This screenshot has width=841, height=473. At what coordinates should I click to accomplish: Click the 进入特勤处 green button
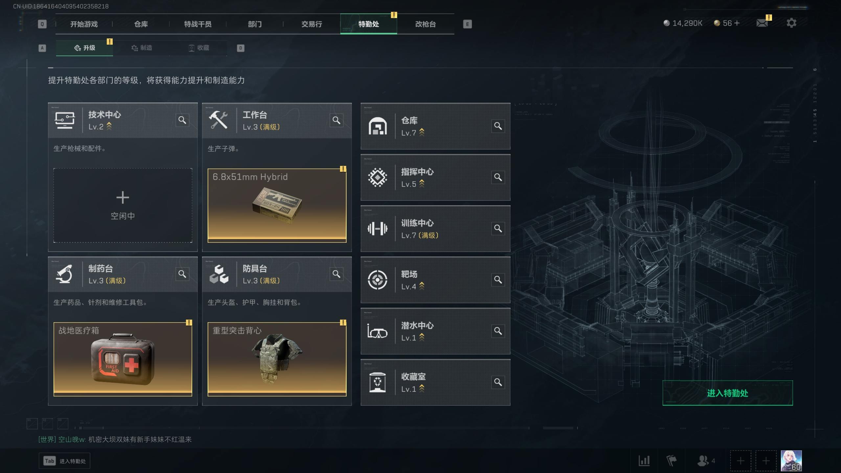click(727, 393)
